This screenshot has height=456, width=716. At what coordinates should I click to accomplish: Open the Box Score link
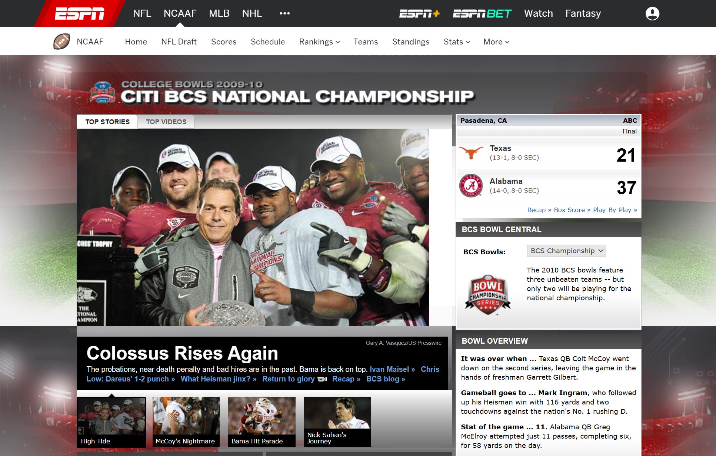click(569, 210)
